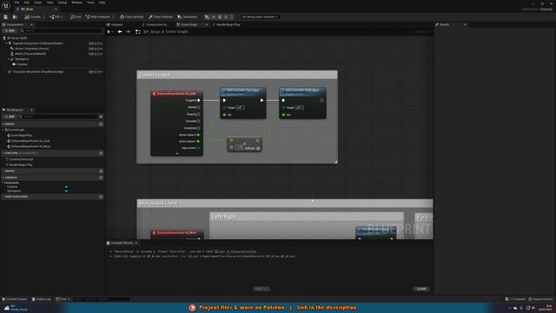Switch to the Construction Script tab
This screenshot has height=313, width=556.
tap(155, 24)
